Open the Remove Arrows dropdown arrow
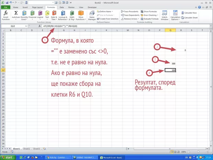 point(138,19)
